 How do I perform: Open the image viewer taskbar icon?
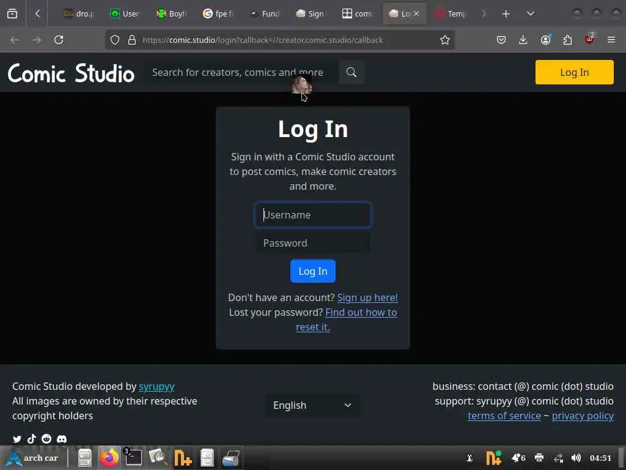158,458
